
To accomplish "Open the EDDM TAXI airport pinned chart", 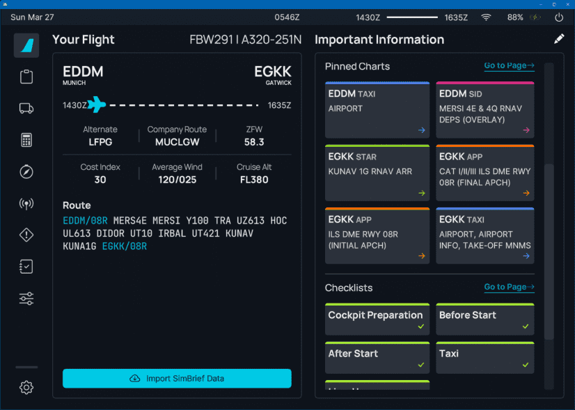I will coord(377,110).
